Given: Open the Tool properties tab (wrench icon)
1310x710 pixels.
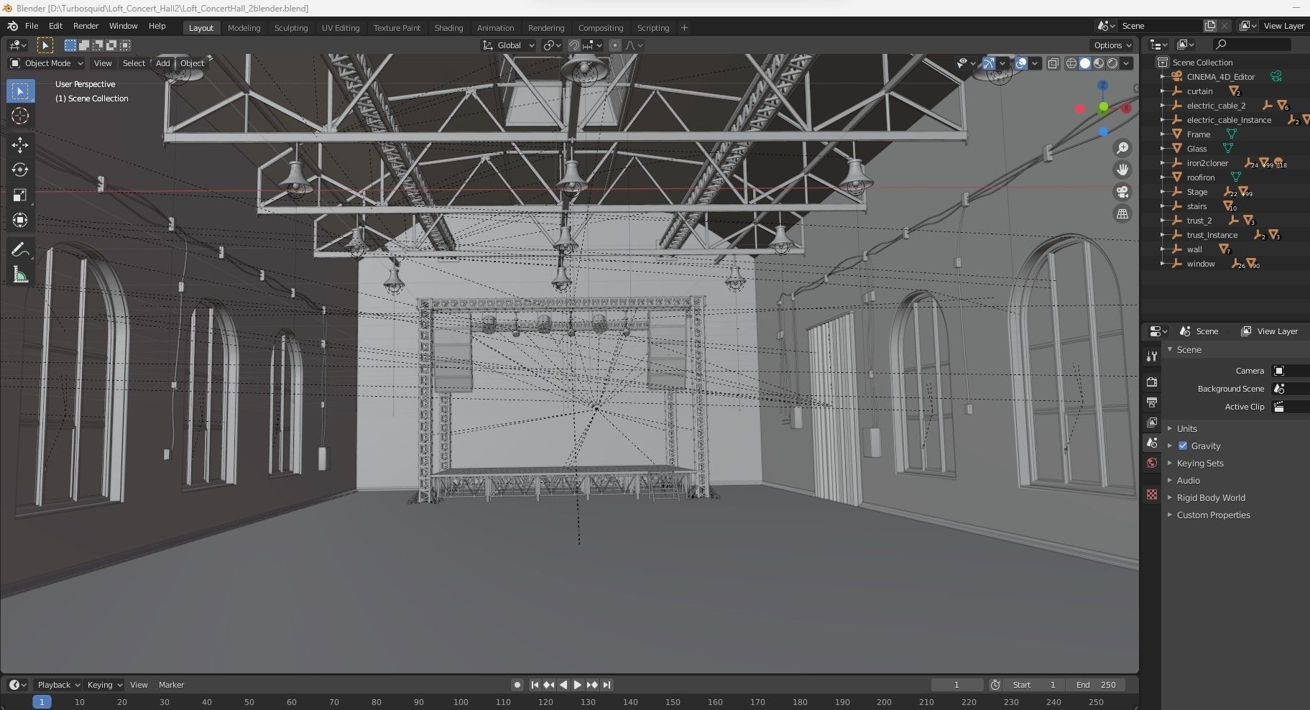Looking at the screenshot, I should (1152, 356).
